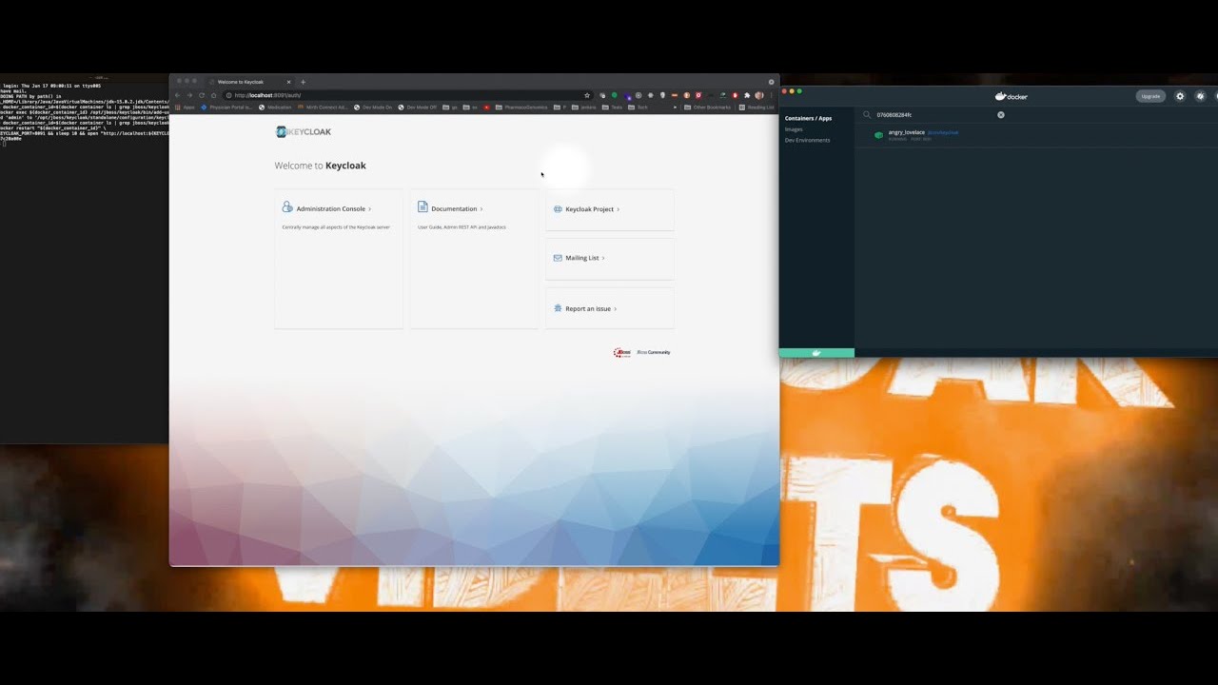Bookmark this page with the star icon
The width and height of the screenshot is (1218, 685).
click(587, 95)
